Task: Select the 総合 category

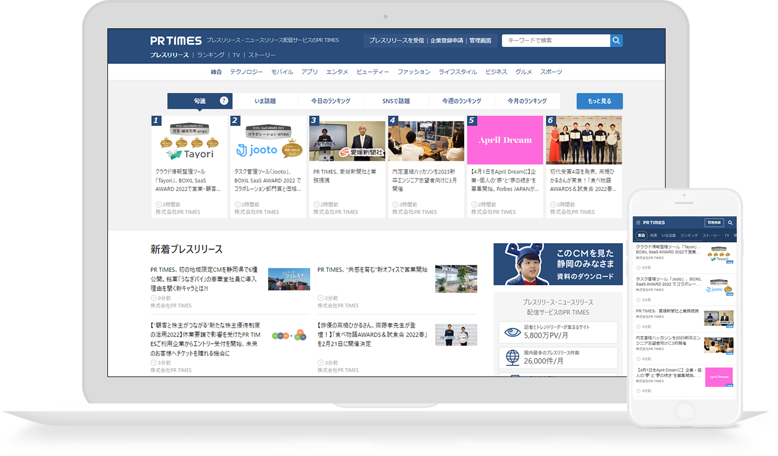Action: click(x=216, y=72)
